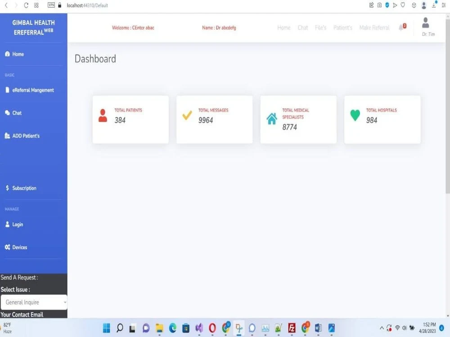Click the Chat icon in the sidebar
Screen dimensions: 450x337
(6, 113)
